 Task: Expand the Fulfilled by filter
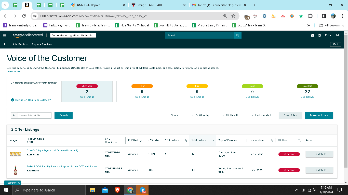[x=200, y=115]
